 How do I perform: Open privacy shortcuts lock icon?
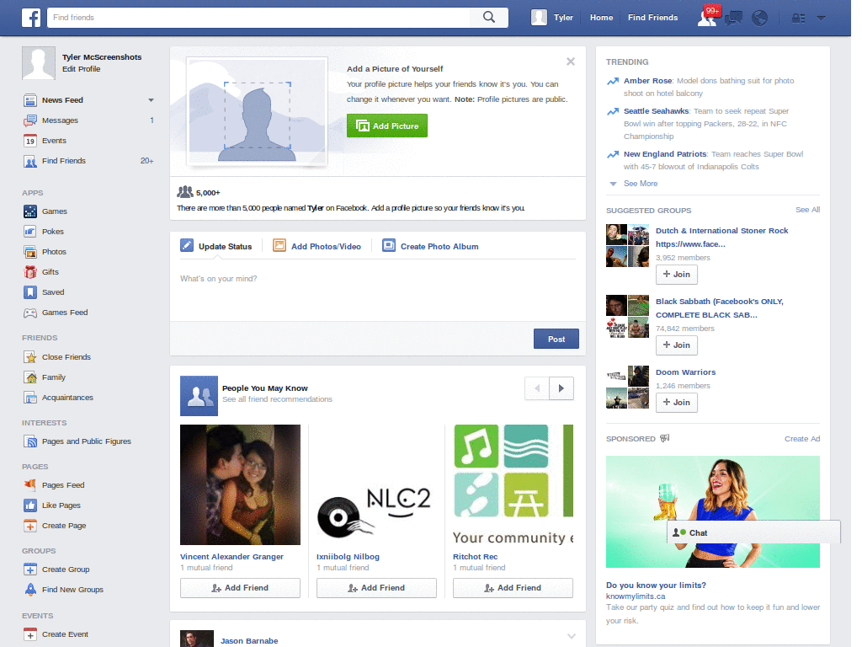(798, 19)
